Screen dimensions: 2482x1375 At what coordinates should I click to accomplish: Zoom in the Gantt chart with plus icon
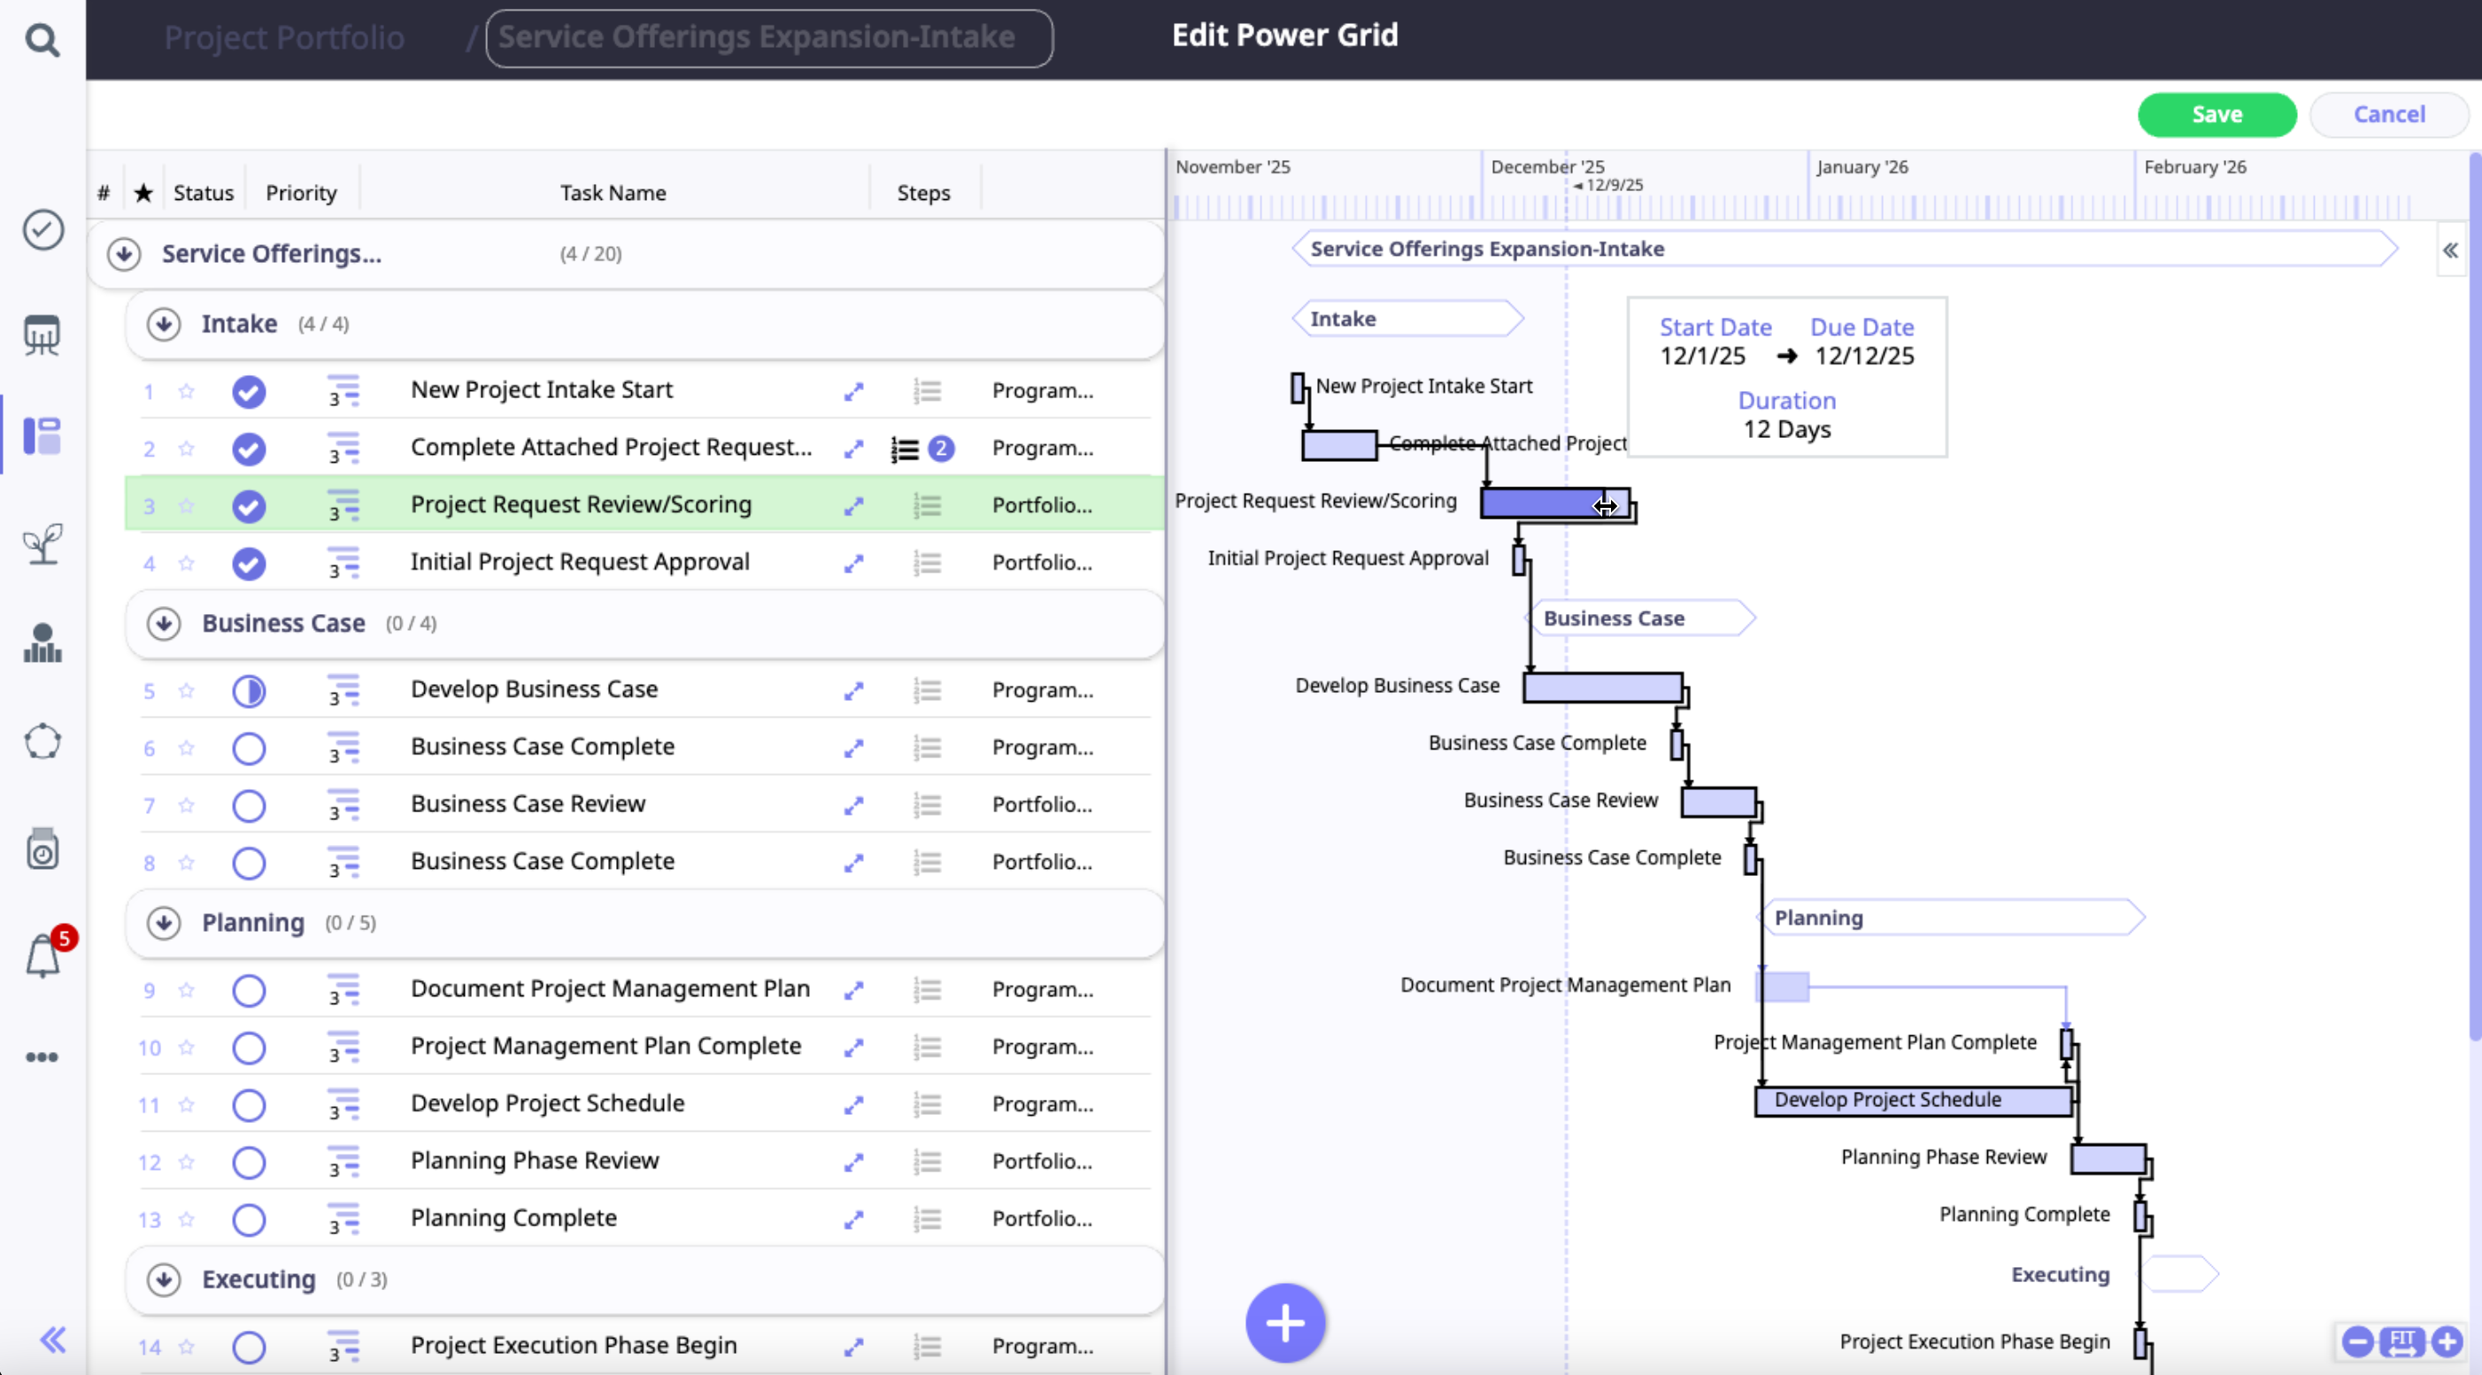(x=2447, y=1341)
